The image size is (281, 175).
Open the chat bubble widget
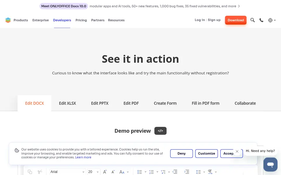click(x=270, y=164)
